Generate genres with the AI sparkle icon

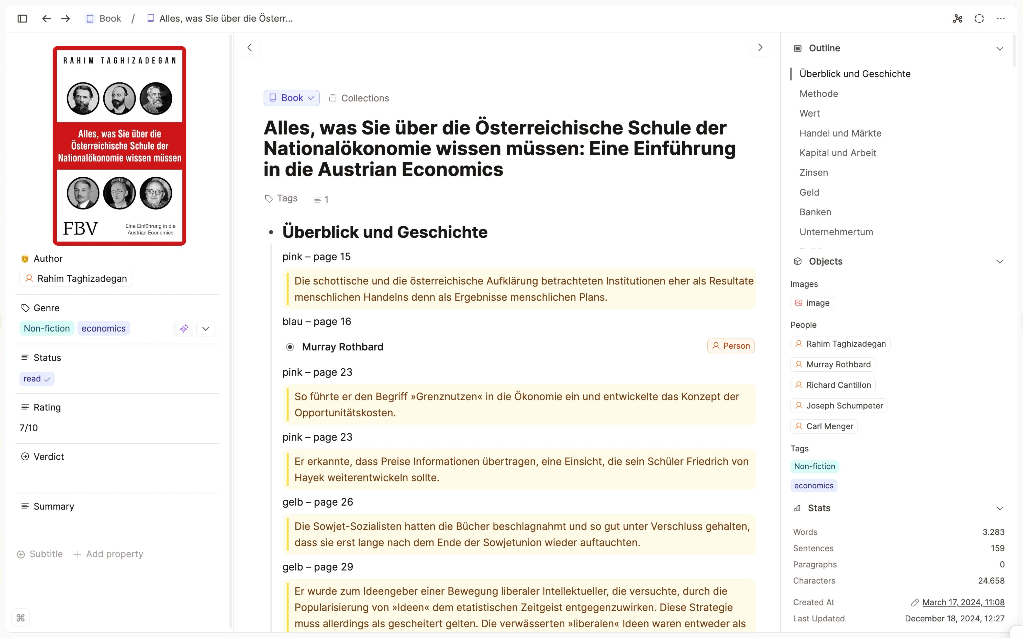(183, 328)
